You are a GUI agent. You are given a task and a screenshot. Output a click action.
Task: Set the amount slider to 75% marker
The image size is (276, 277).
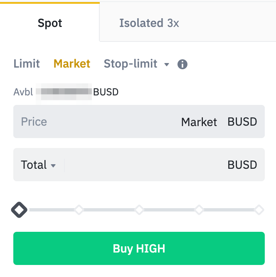[199, 210]
